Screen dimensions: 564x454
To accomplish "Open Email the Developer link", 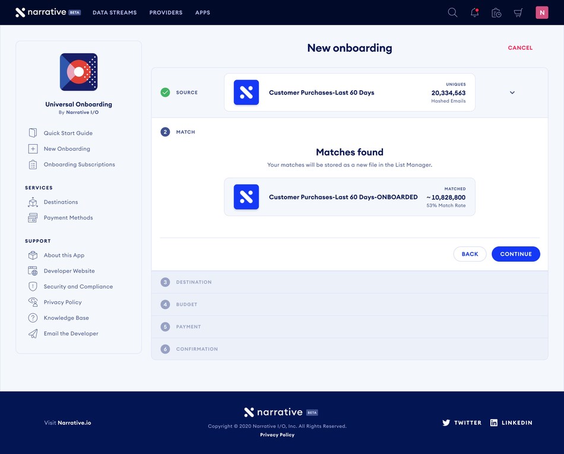I will click(x=71, y=334).
